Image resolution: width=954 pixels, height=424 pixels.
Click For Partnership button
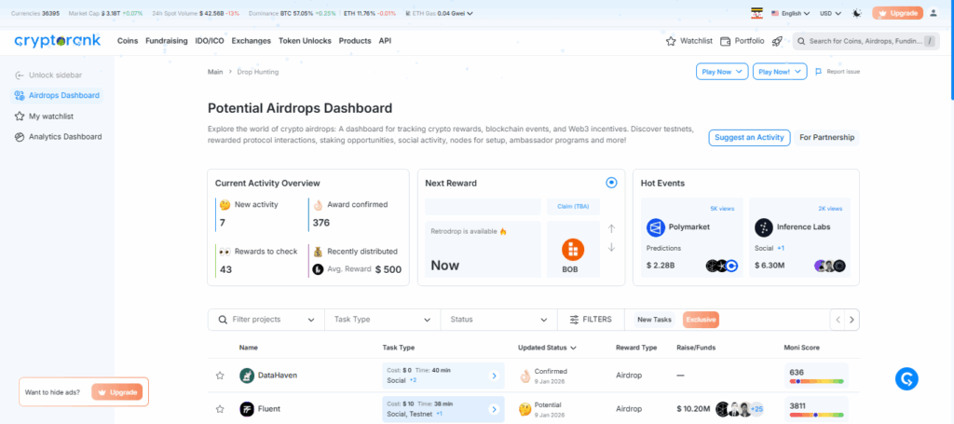click(x=826, y=138)
